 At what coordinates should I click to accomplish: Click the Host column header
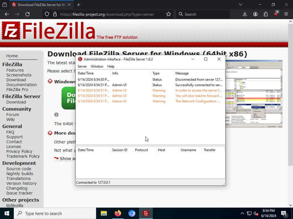click(167, 150)
